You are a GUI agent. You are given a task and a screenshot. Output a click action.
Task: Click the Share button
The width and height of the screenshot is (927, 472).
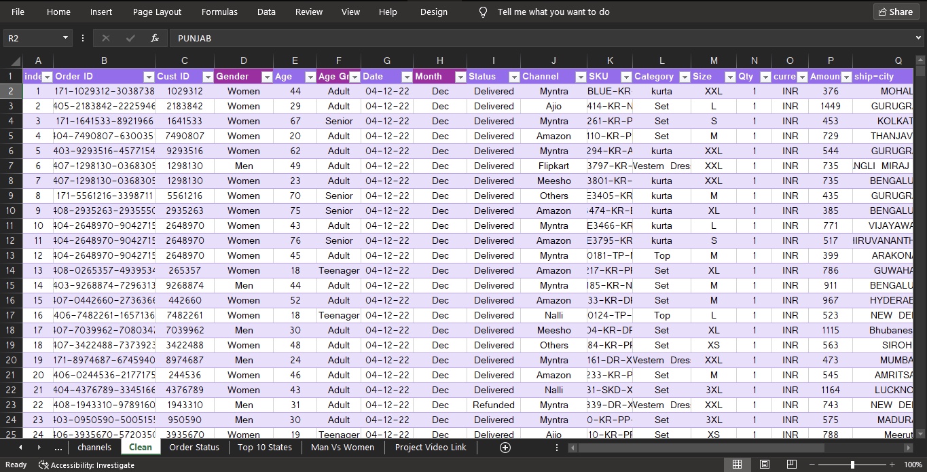(895, 12)
